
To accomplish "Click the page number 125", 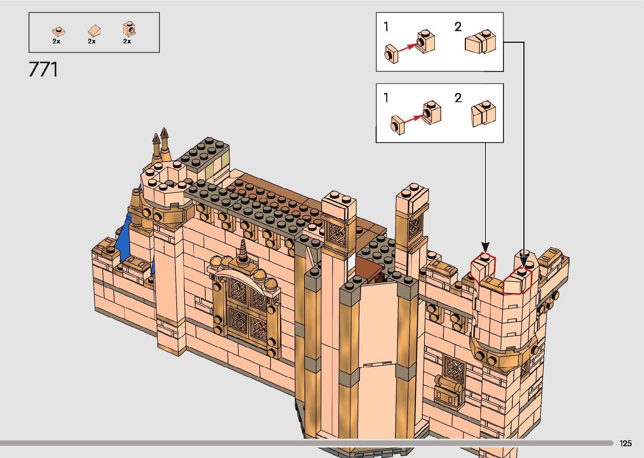I will 625,443.
